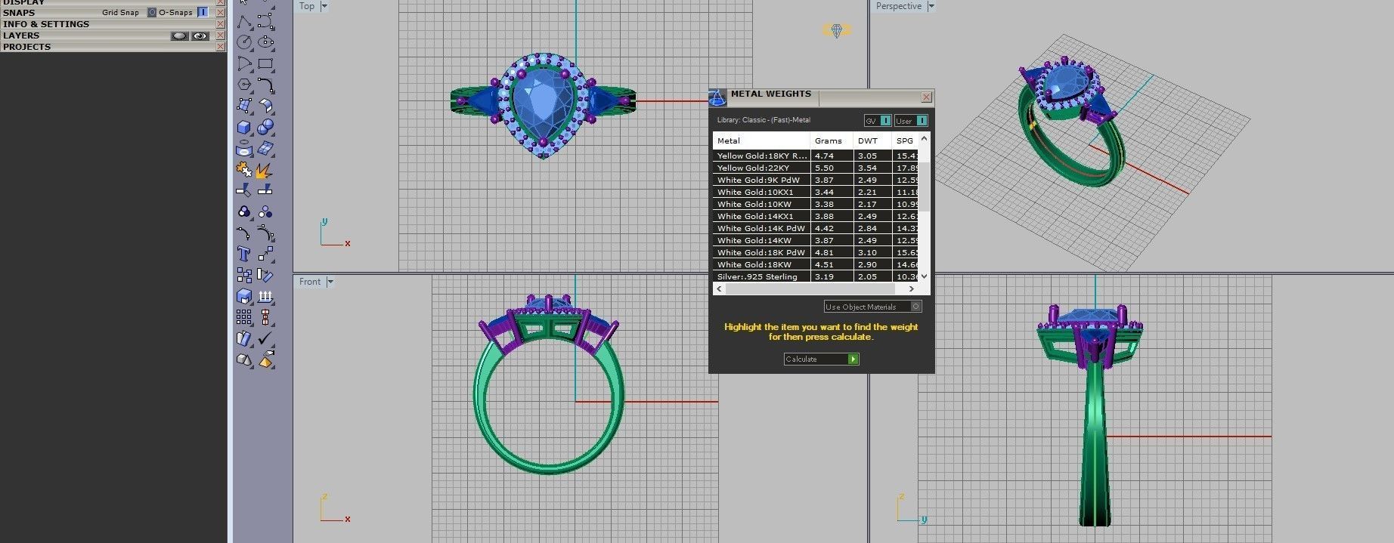Select the Yellow Gold:22KY row
Image resolution: width=1394 pixels, height=543 pixels.
point(816,168)
